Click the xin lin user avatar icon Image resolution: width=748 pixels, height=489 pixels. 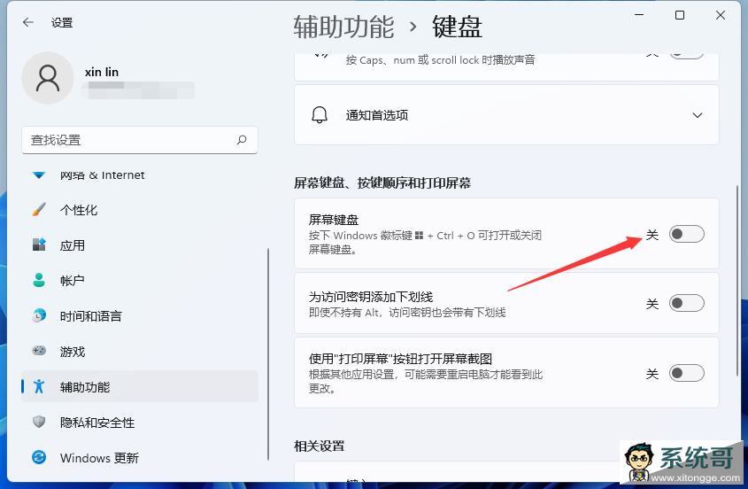[x=48, y=78]
